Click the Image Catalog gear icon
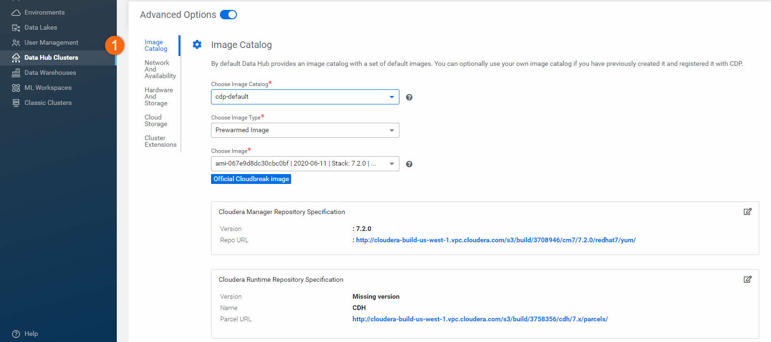 tap(197, 45)
